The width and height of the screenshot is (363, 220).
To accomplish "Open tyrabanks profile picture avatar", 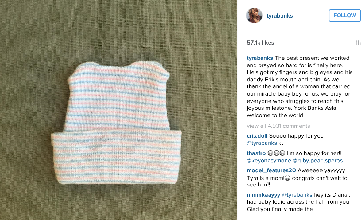I will coord(254,16).
